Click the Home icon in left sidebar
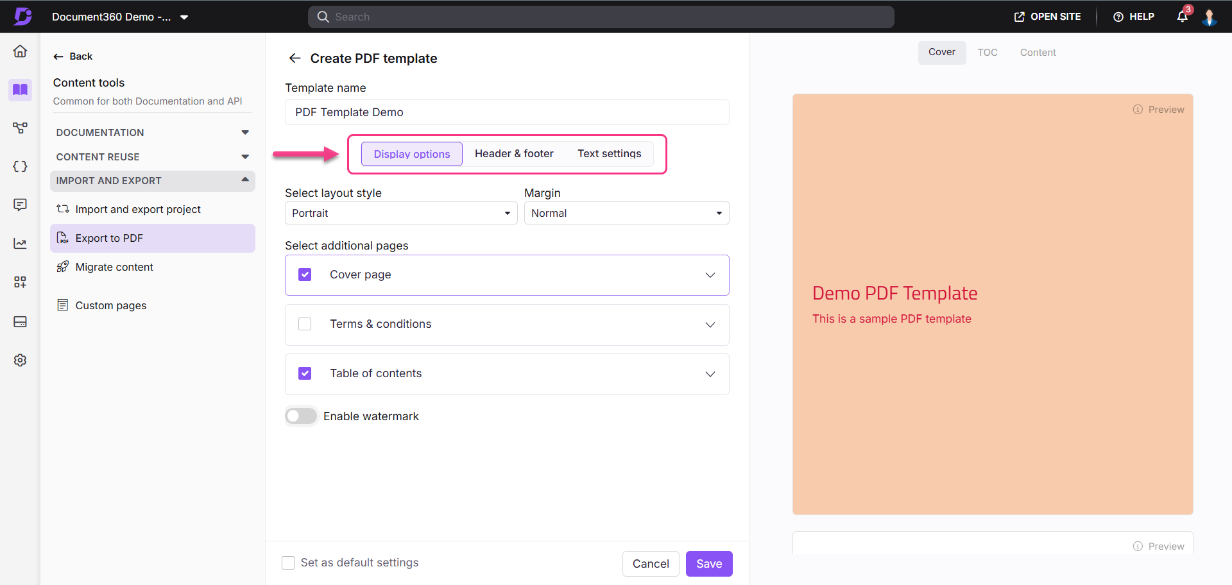This screenshot has width=1232, height=585. click(20, 51)
